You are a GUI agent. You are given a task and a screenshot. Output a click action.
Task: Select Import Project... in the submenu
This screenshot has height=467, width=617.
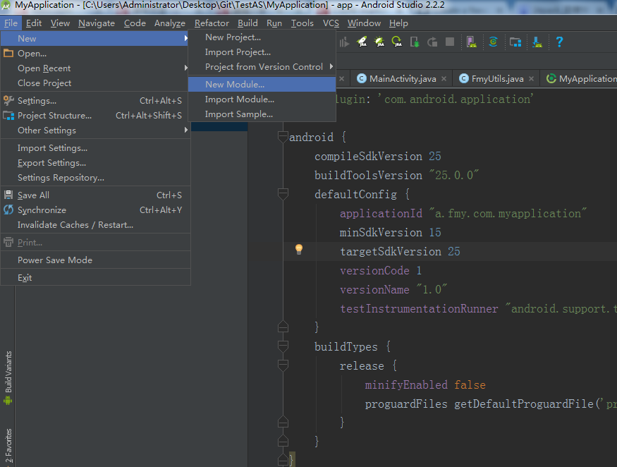(x=262, y=52)
